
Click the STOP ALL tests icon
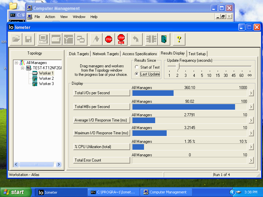(121, 39)
